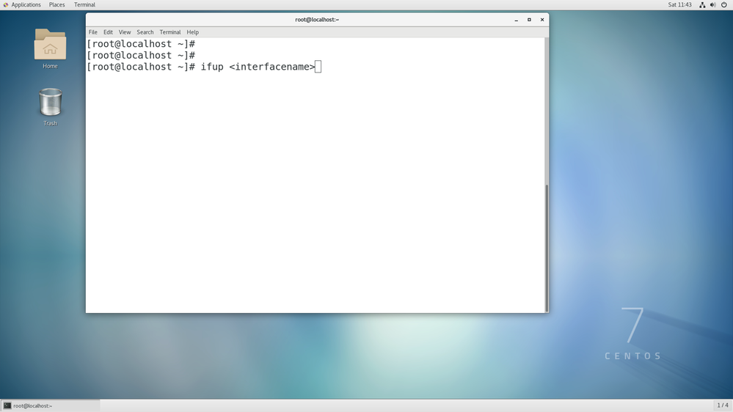Click the network status icon in top bar
This screenshot has height=412, width=733.
click(702, 5)
